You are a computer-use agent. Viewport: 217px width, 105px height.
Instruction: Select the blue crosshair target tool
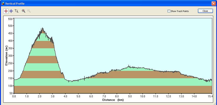pyautogui.click(x=11, y=11)
